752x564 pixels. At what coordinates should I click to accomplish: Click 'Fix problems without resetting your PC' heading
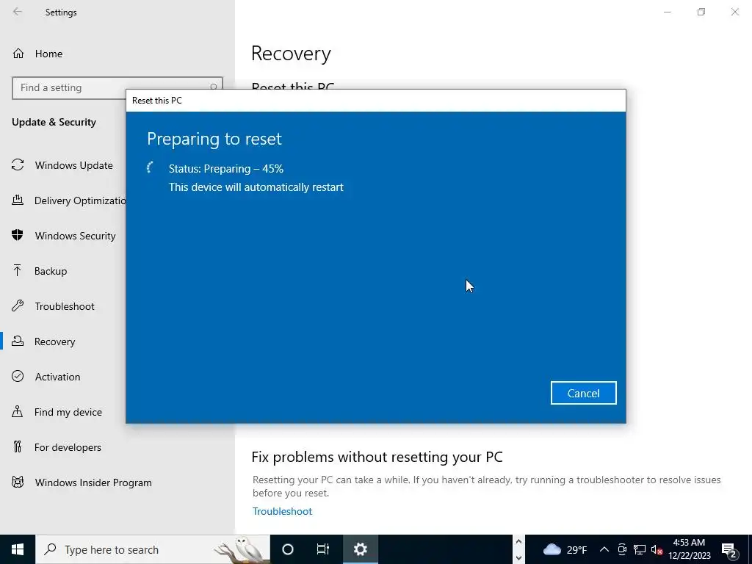pyautogui.click(x=377, y=457)
